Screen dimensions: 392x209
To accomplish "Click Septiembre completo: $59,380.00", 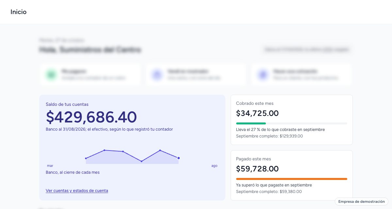I will coord(269,192).
